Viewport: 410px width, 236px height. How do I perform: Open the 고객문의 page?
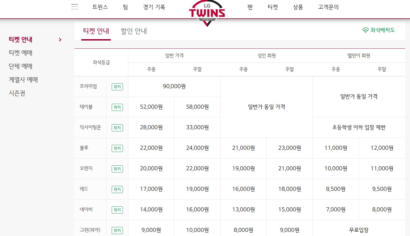click(x=328, y=7)
